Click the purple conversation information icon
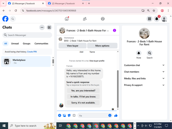Image resolution: width=172 pixels, height=129 pixels. 115,30
